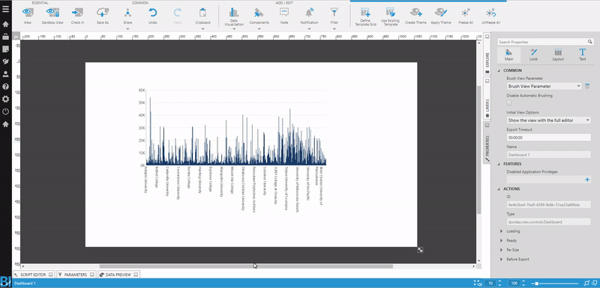Click the dashboard Name field
The width and height of the screenshot is (600, 288).
pos(549,155)
